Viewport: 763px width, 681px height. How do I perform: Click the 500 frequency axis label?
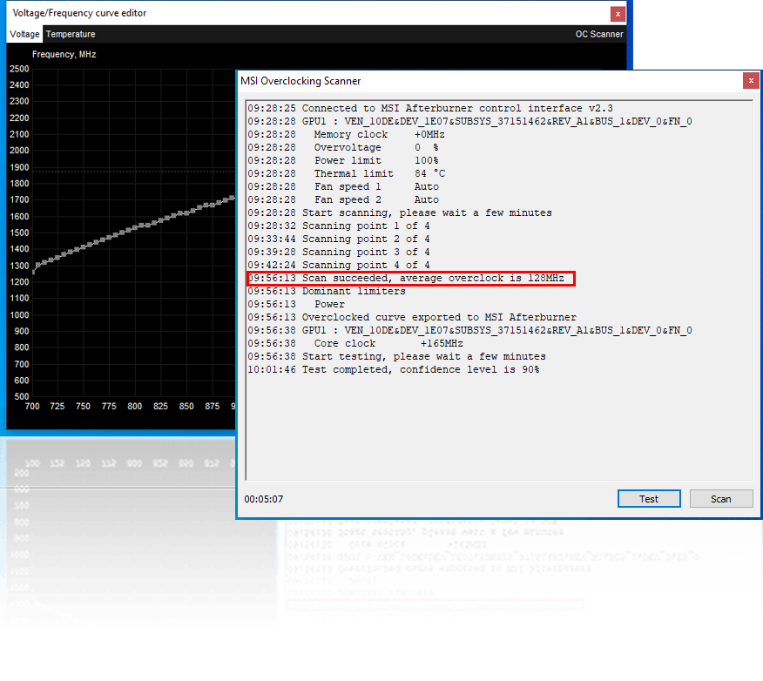(22, 396)
